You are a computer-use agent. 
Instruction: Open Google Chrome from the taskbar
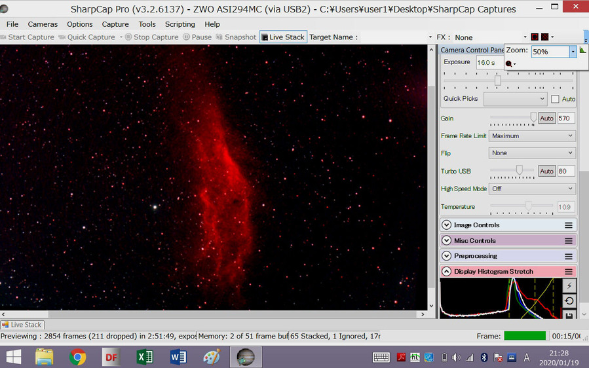coord(78,357)
